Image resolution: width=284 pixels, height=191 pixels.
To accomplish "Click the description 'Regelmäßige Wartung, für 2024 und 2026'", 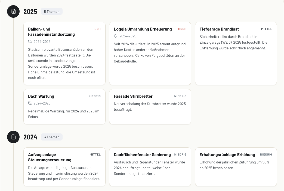I will [x=64, y=114].
